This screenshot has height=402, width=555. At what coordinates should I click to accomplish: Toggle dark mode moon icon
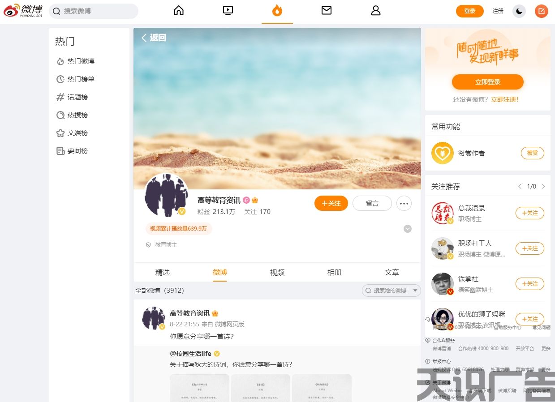[519, 11]
